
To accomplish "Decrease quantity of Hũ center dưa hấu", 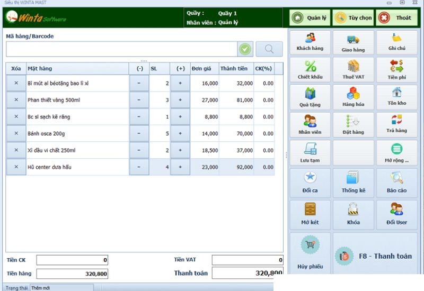I will coord(139,167).
